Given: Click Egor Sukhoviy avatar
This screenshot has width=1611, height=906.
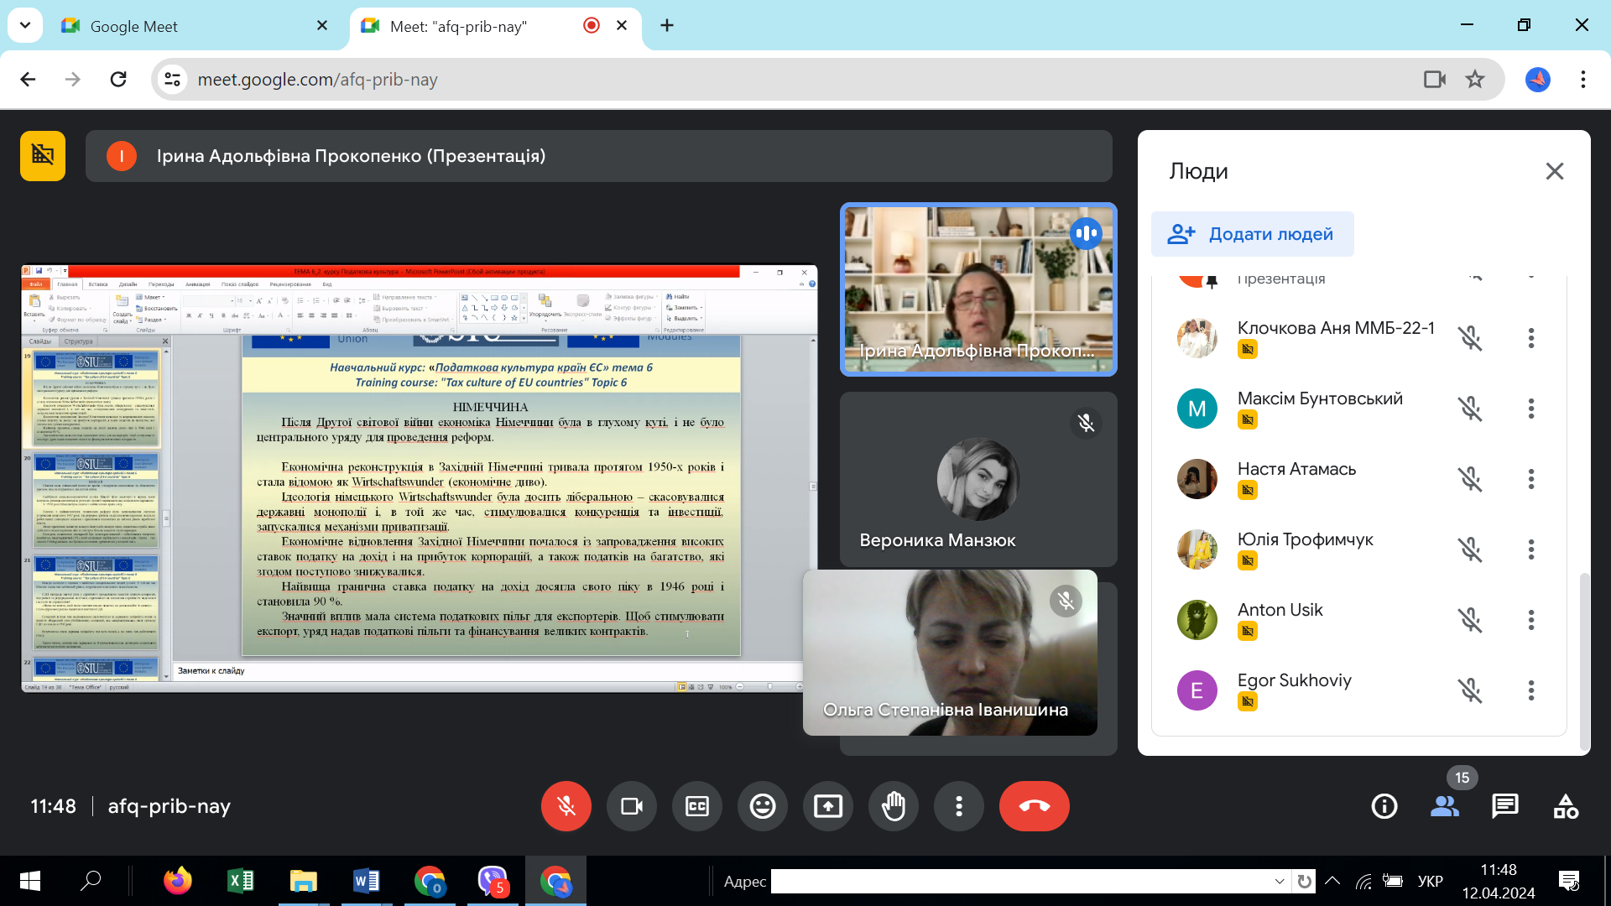Looking at the screenshot, I should click(x=1197, y=690).
